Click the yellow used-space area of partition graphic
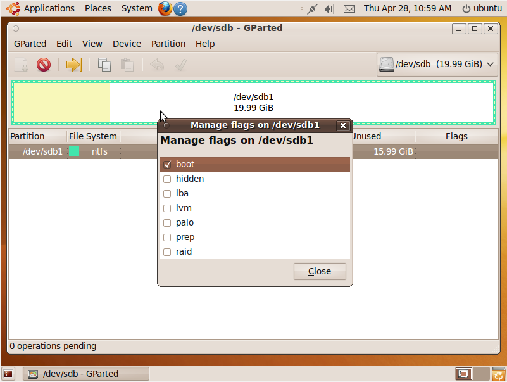 (61, 102)
